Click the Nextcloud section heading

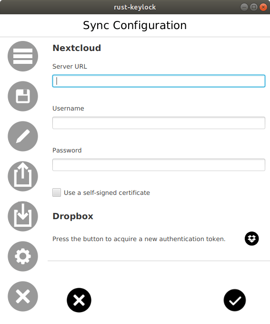pos(77,48)
